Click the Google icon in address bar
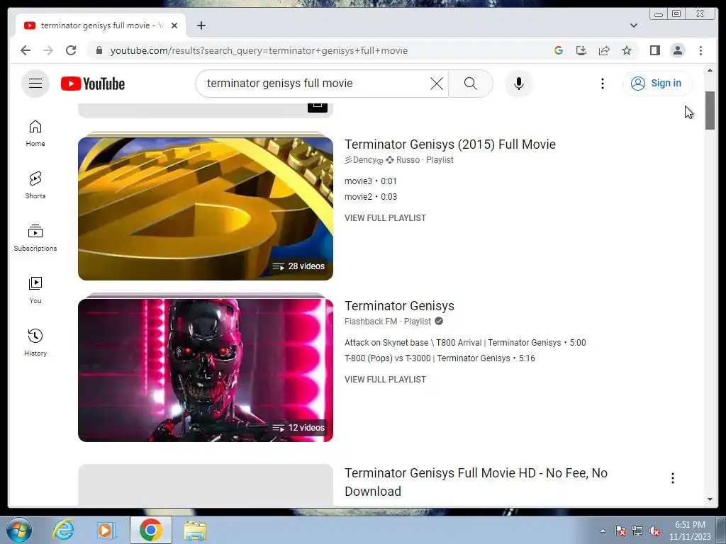 coord(559,50)
